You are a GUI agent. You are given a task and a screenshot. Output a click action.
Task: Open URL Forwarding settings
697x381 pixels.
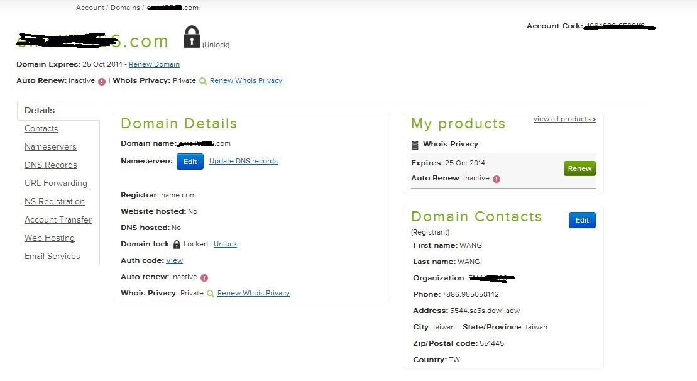point(56,183)
